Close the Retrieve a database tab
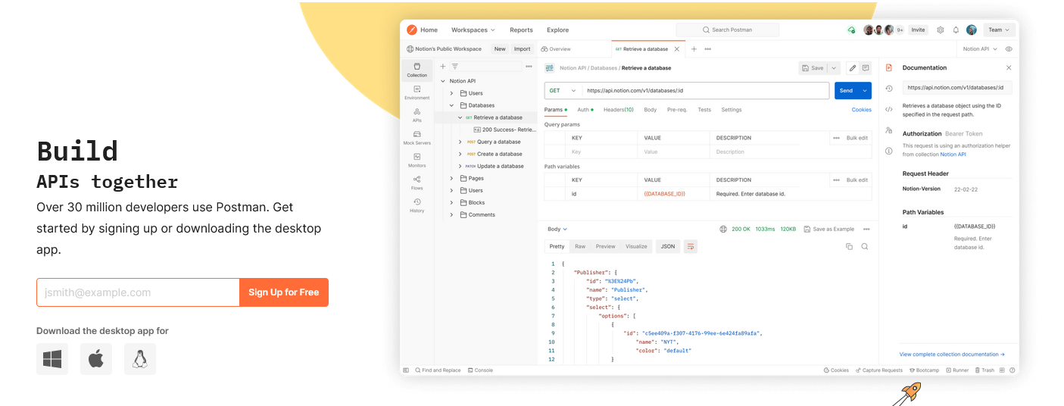Viewport: 1064px width, 406px height. click(x=677, y=49)
